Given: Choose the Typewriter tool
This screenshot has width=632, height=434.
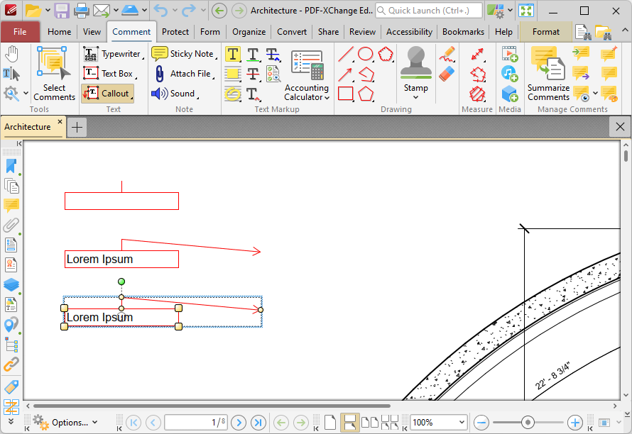Looking at the screenshot, I should [x=113, y=54].
